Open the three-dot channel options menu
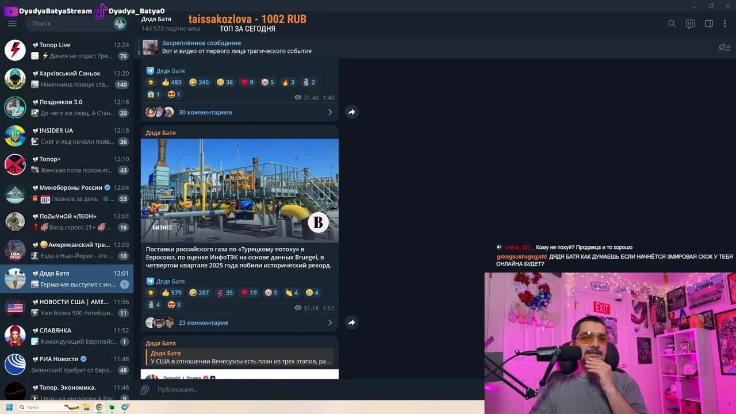Image resolution: width=736 pixels, height=414 pixels. click(725, 24)
